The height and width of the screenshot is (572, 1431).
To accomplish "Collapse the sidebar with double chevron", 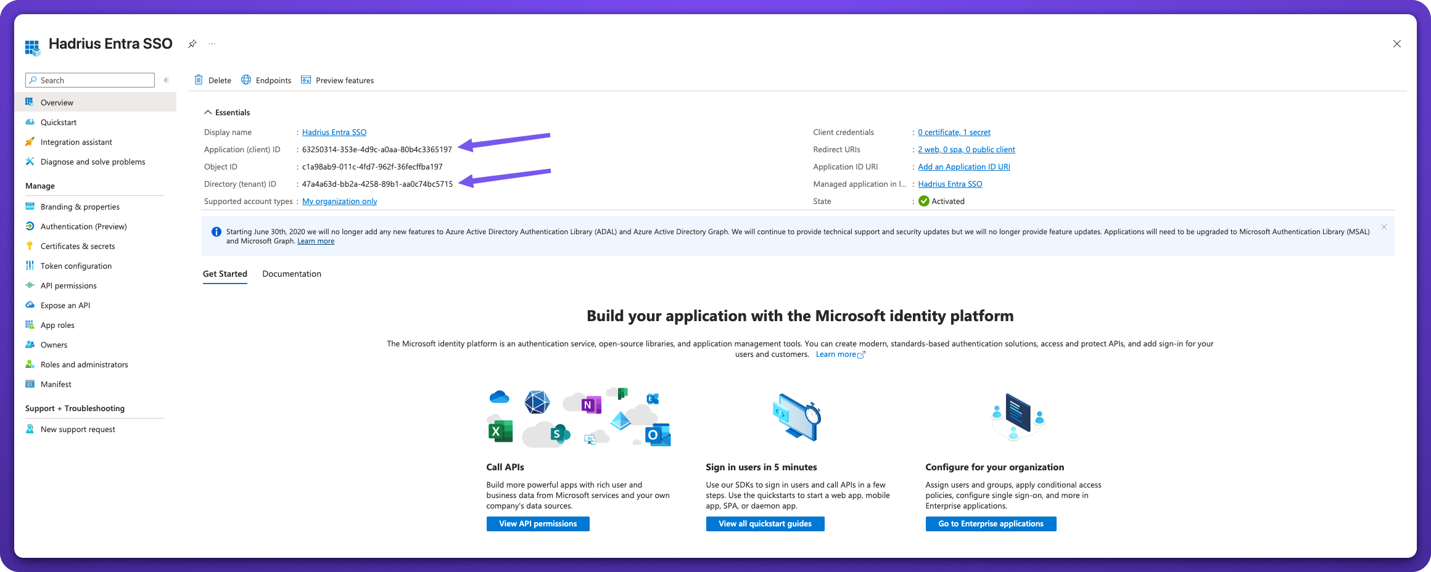I will click(166, 80).
